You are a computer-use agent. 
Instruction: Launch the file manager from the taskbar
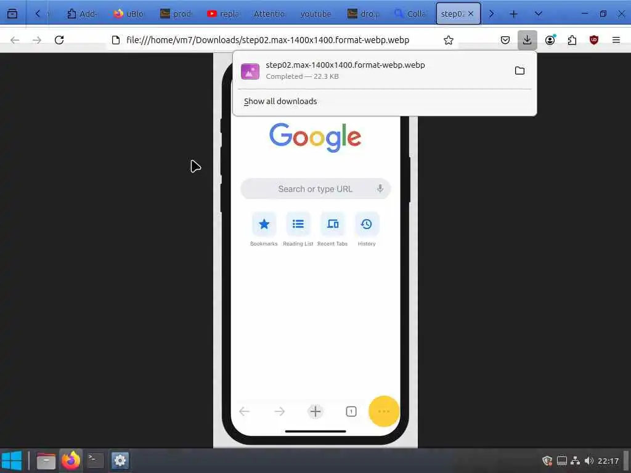point(46,461)
